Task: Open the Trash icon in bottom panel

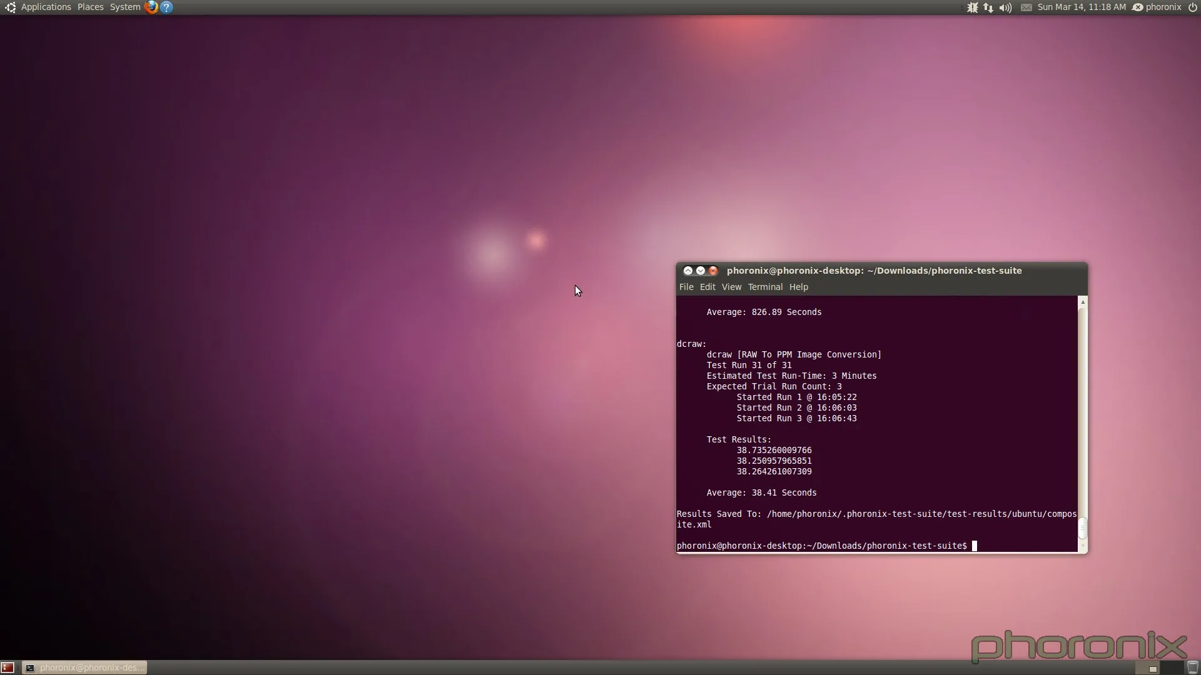Action: [x=1192, y=667]
